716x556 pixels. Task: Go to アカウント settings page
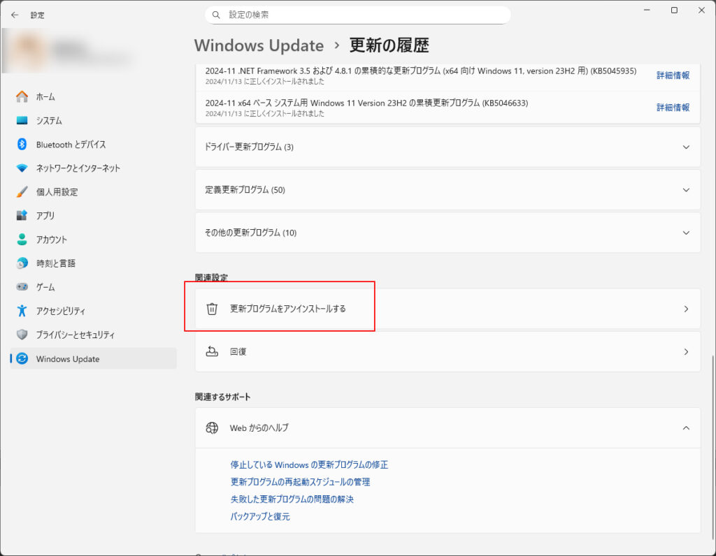pyautogui.click(x=52, y=240)
